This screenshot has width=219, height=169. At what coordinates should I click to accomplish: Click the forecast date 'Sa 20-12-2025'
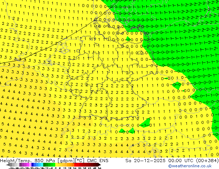point(145,161)
